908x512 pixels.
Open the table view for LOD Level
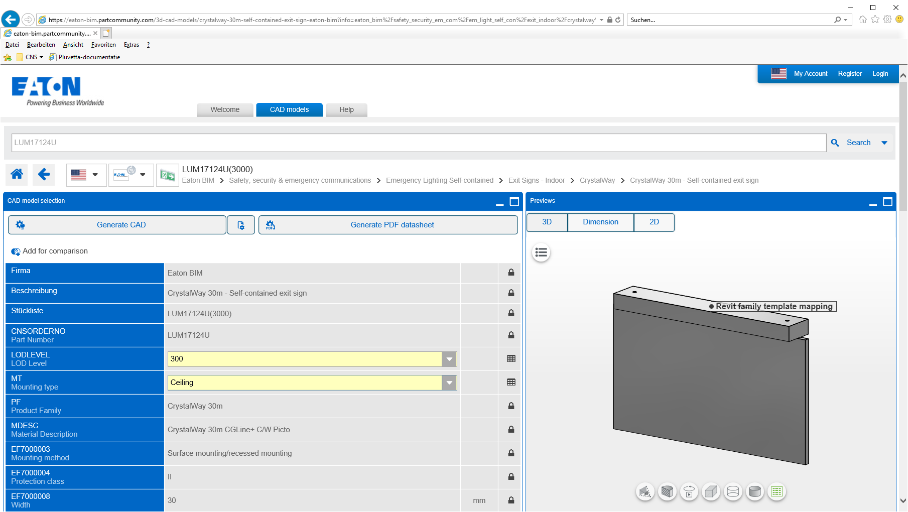tap(511, 359)
